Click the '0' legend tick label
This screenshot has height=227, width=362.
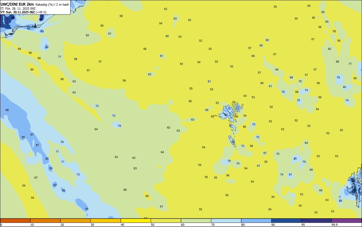coord(1,225)
